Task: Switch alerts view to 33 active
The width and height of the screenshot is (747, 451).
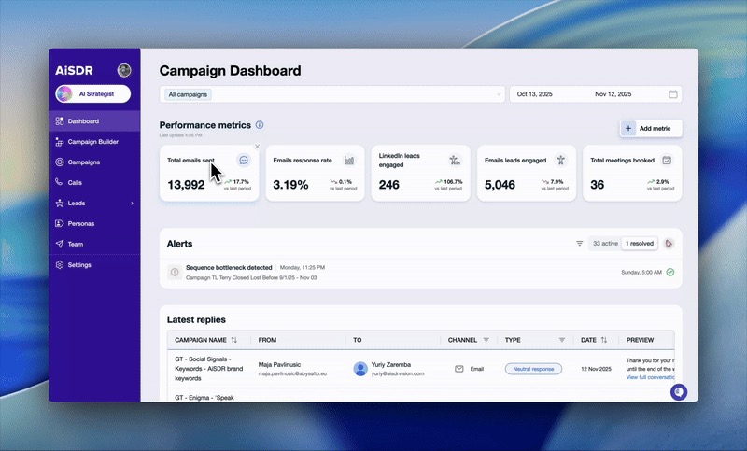Action: click(604, 243)
